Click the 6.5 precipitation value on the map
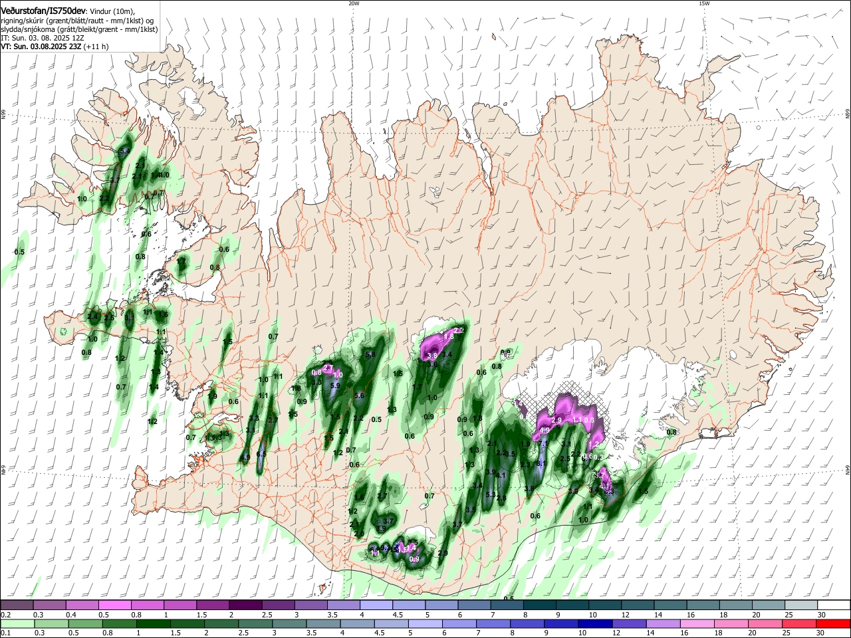The image size is (851, 638). 261,454
